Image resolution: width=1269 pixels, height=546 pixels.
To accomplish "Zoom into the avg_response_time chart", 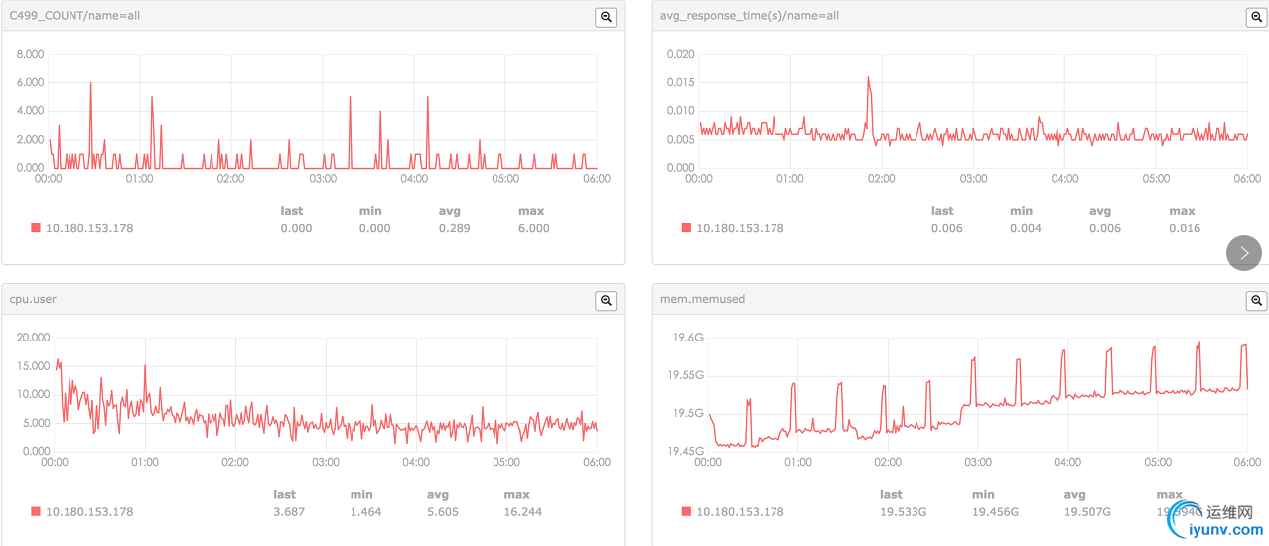I will [1256, 17].
